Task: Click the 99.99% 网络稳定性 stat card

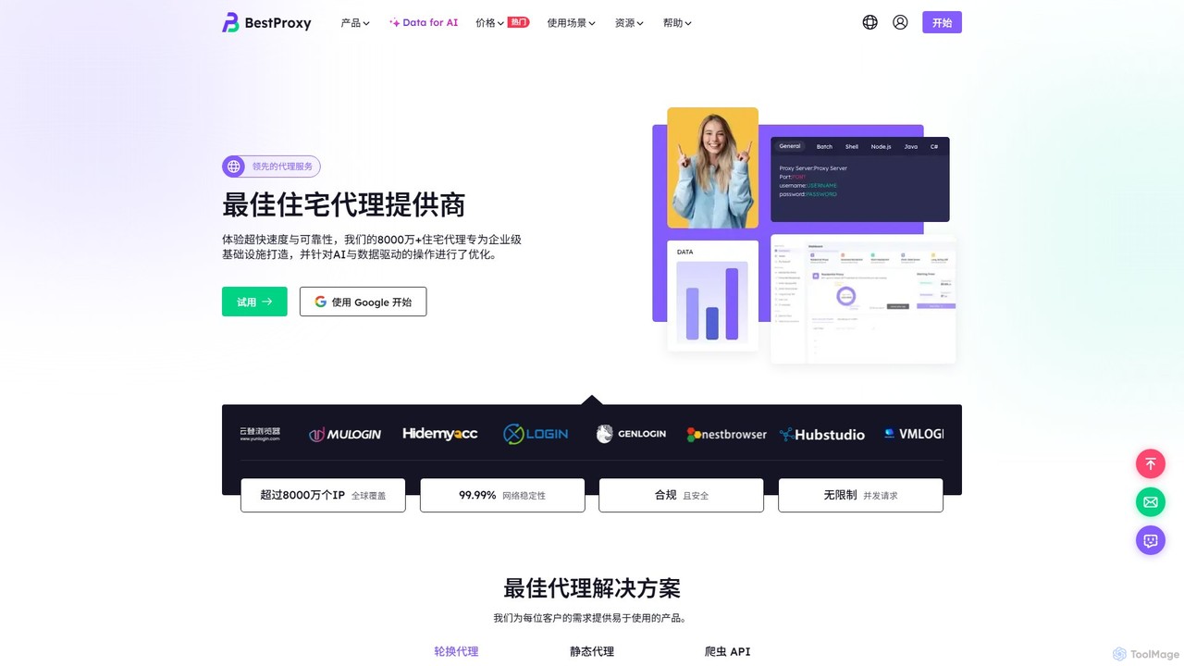Action: tap(502, 495)
